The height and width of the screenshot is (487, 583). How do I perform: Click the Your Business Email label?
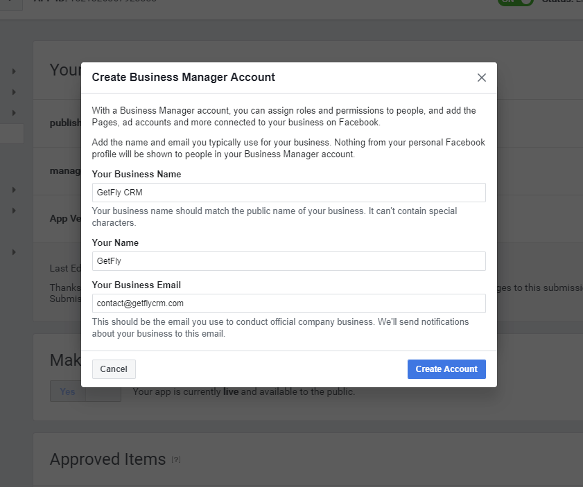(137, 285)
